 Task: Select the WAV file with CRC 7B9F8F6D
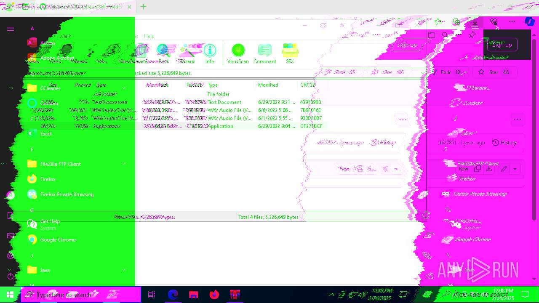(x=230, y=110)
